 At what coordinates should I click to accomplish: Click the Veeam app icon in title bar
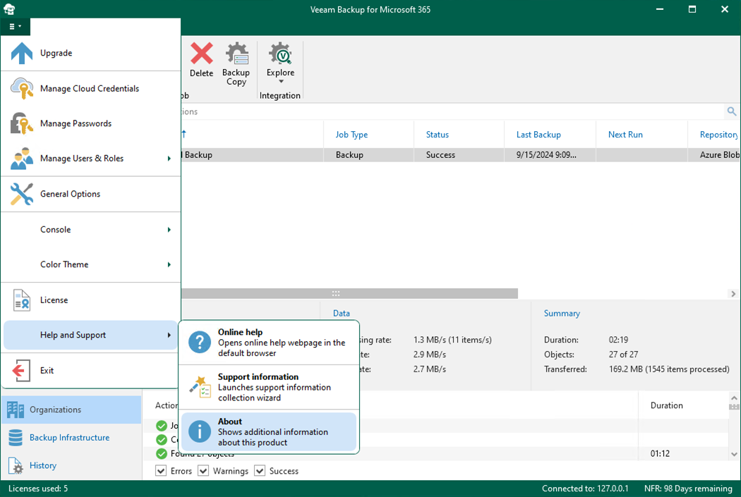[x=9, y=9]
